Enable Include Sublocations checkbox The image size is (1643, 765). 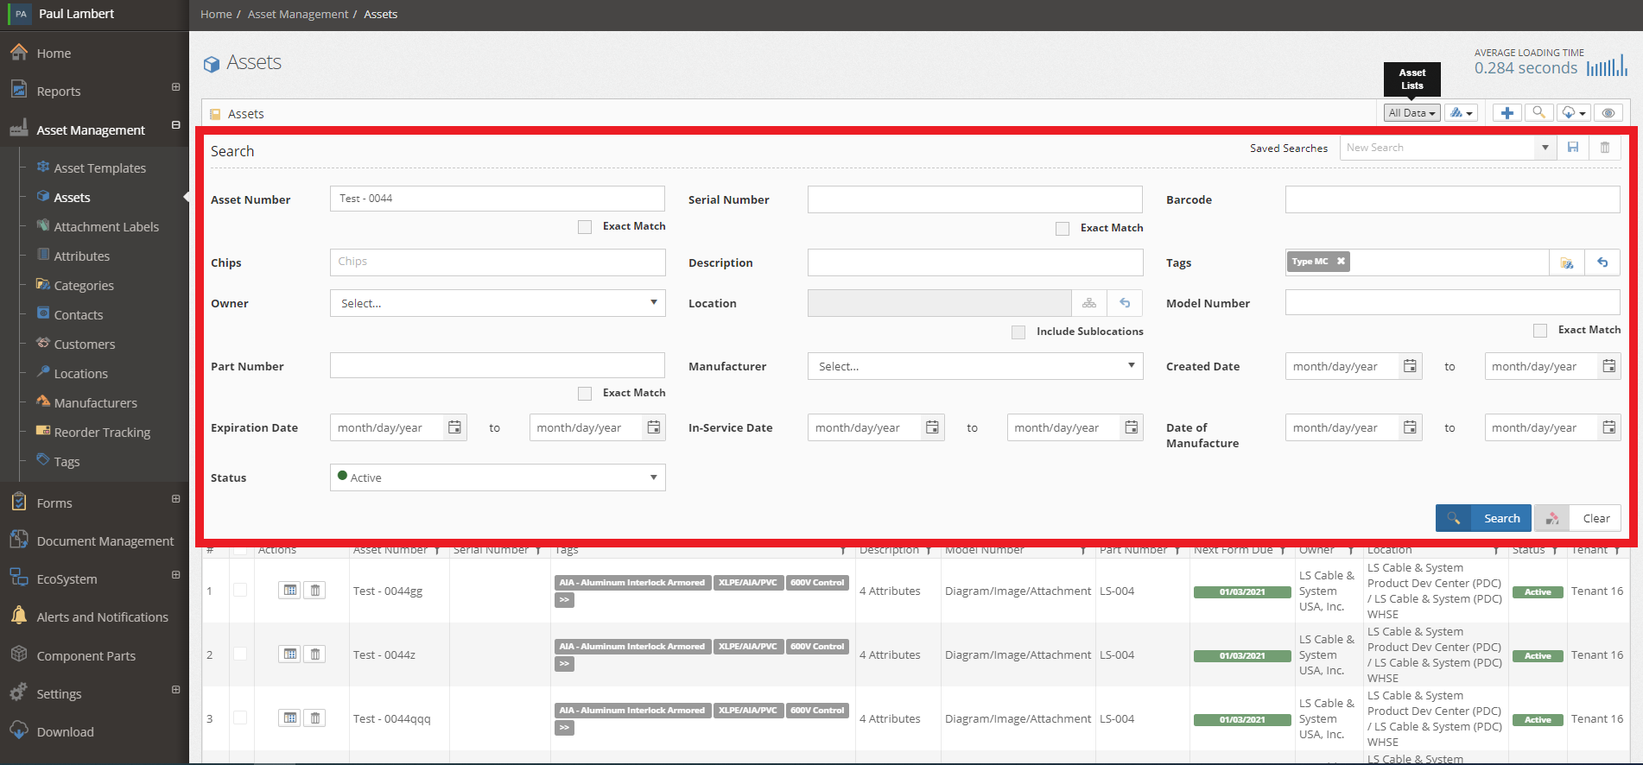(x=1018, y=332)
